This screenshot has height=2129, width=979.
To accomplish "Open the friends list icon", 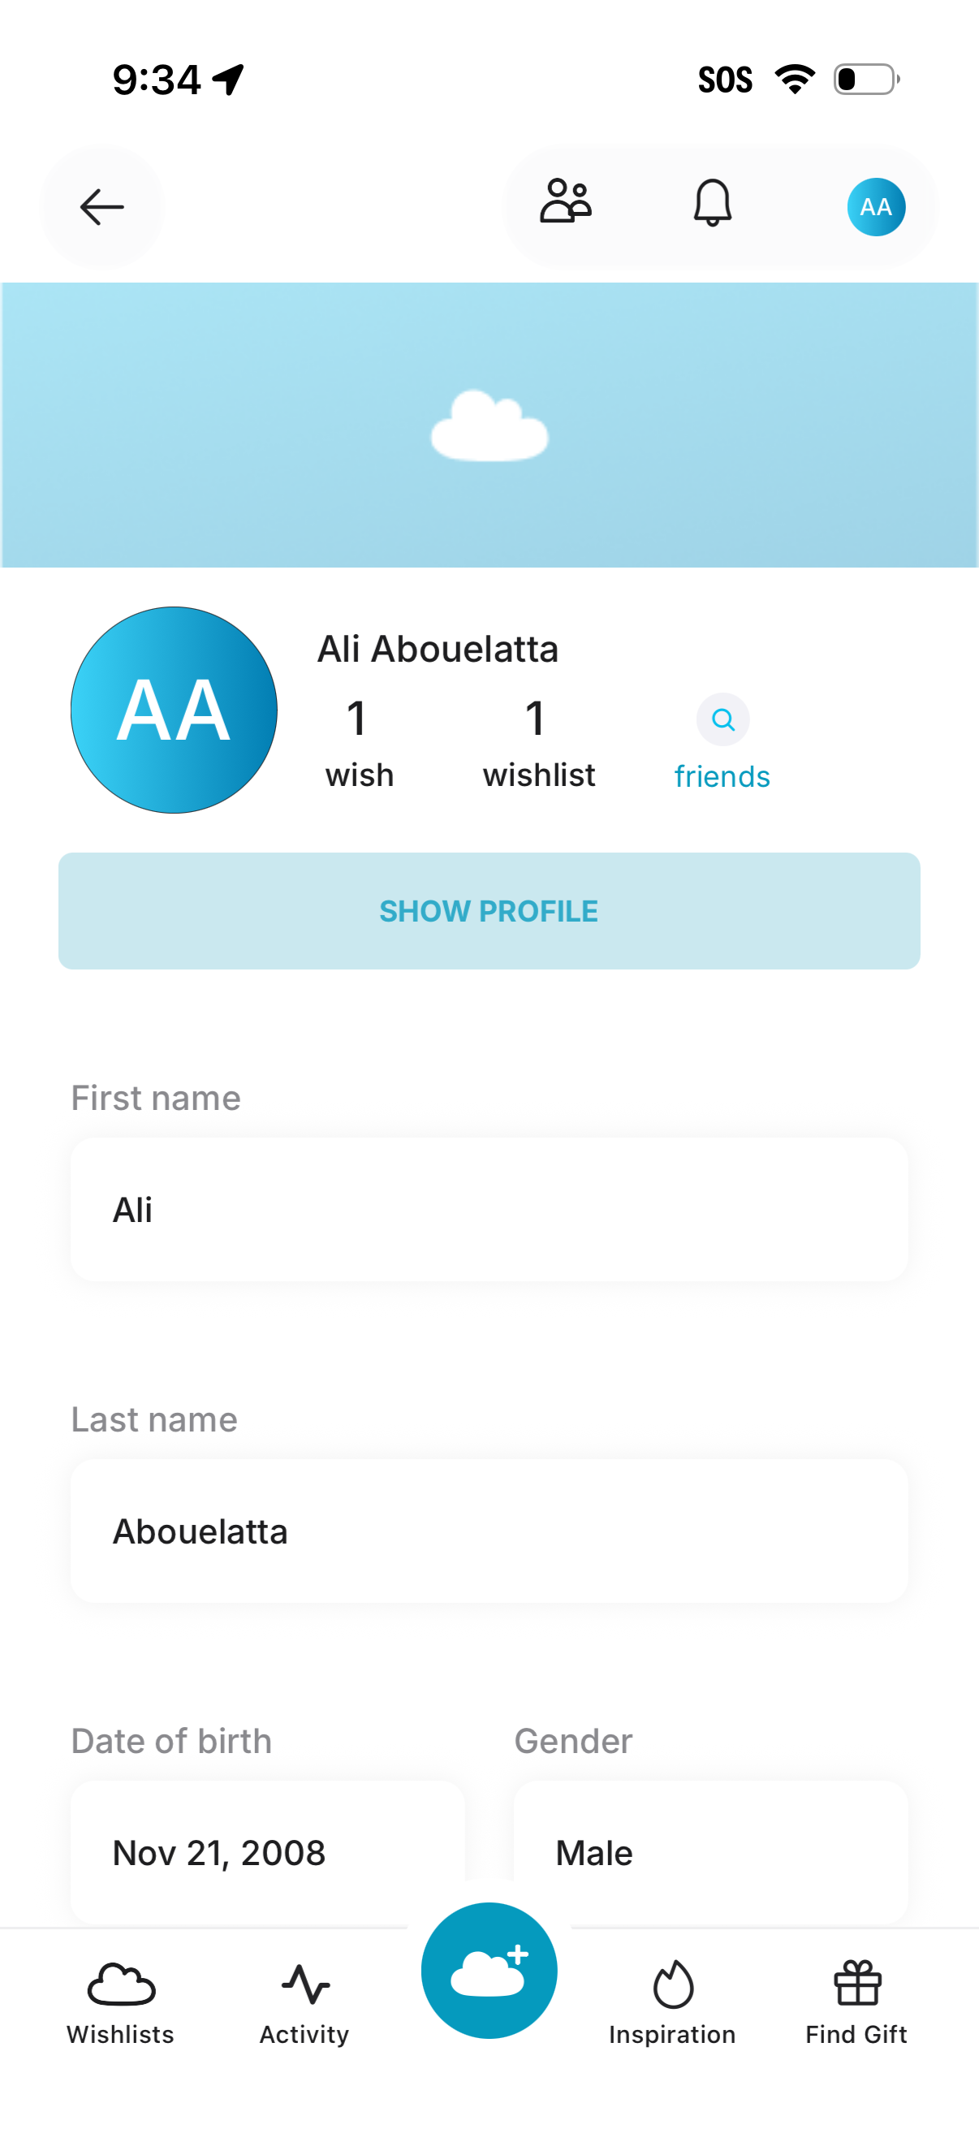I will pos(563,202).
